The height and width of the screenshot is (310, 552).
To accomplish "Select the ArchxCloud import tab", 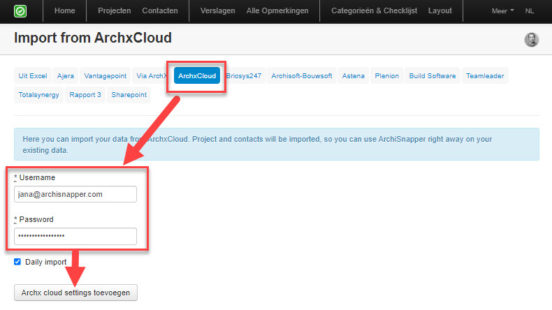I will [197, 75].
